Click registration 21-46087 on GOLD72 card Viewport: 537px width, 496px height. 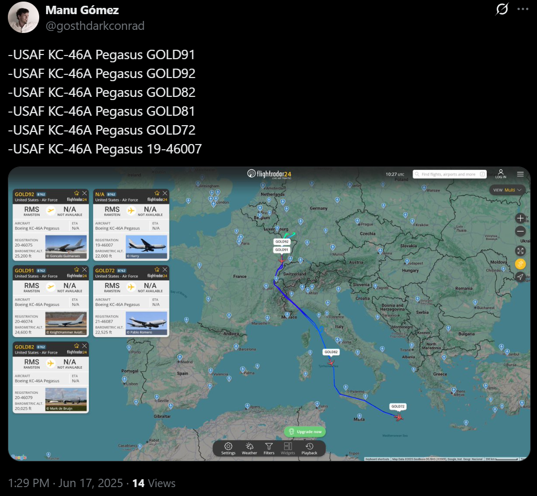(x=104, y=322)
